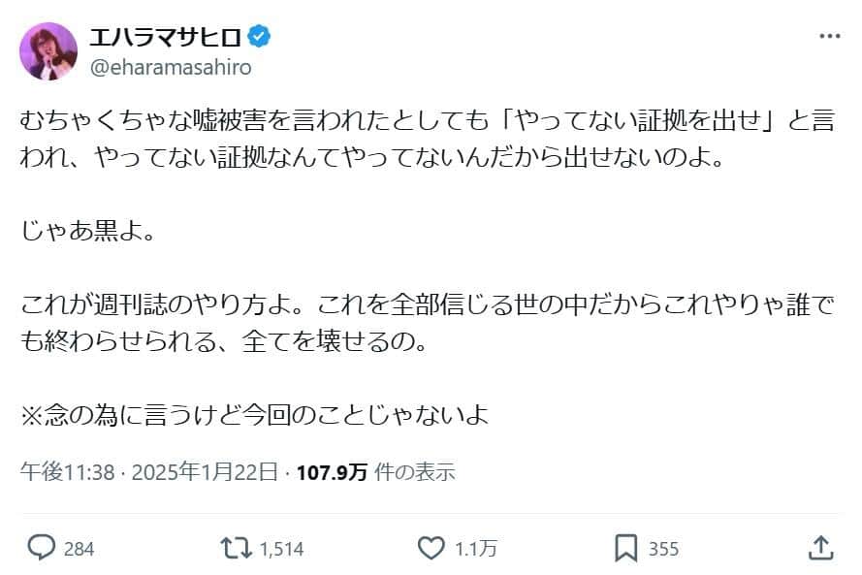Viewport: 862px width, 575px height.
Task: Click the blue verified badge
Action: [x=260, y=37]
